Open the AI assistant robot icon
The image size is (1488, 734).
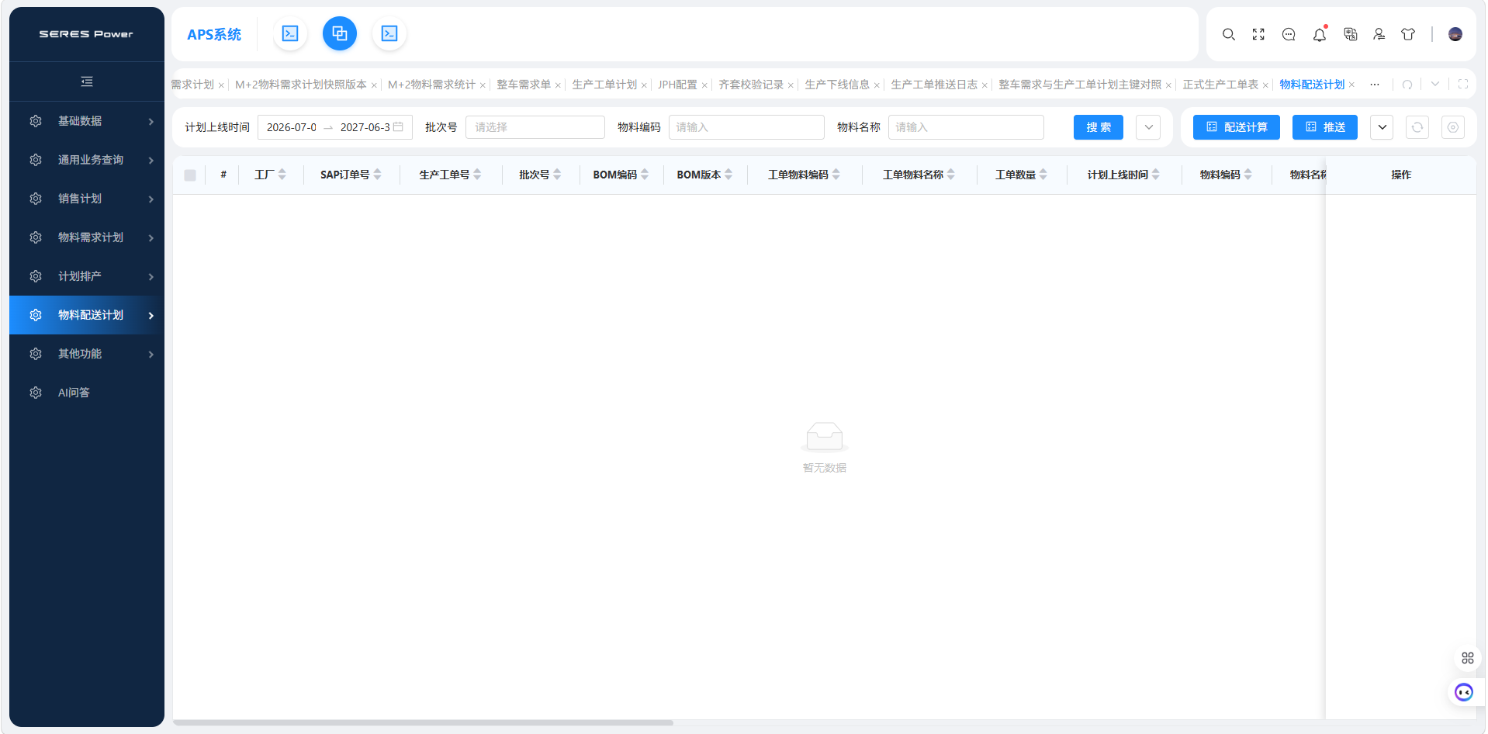(x=1464, y=692)
